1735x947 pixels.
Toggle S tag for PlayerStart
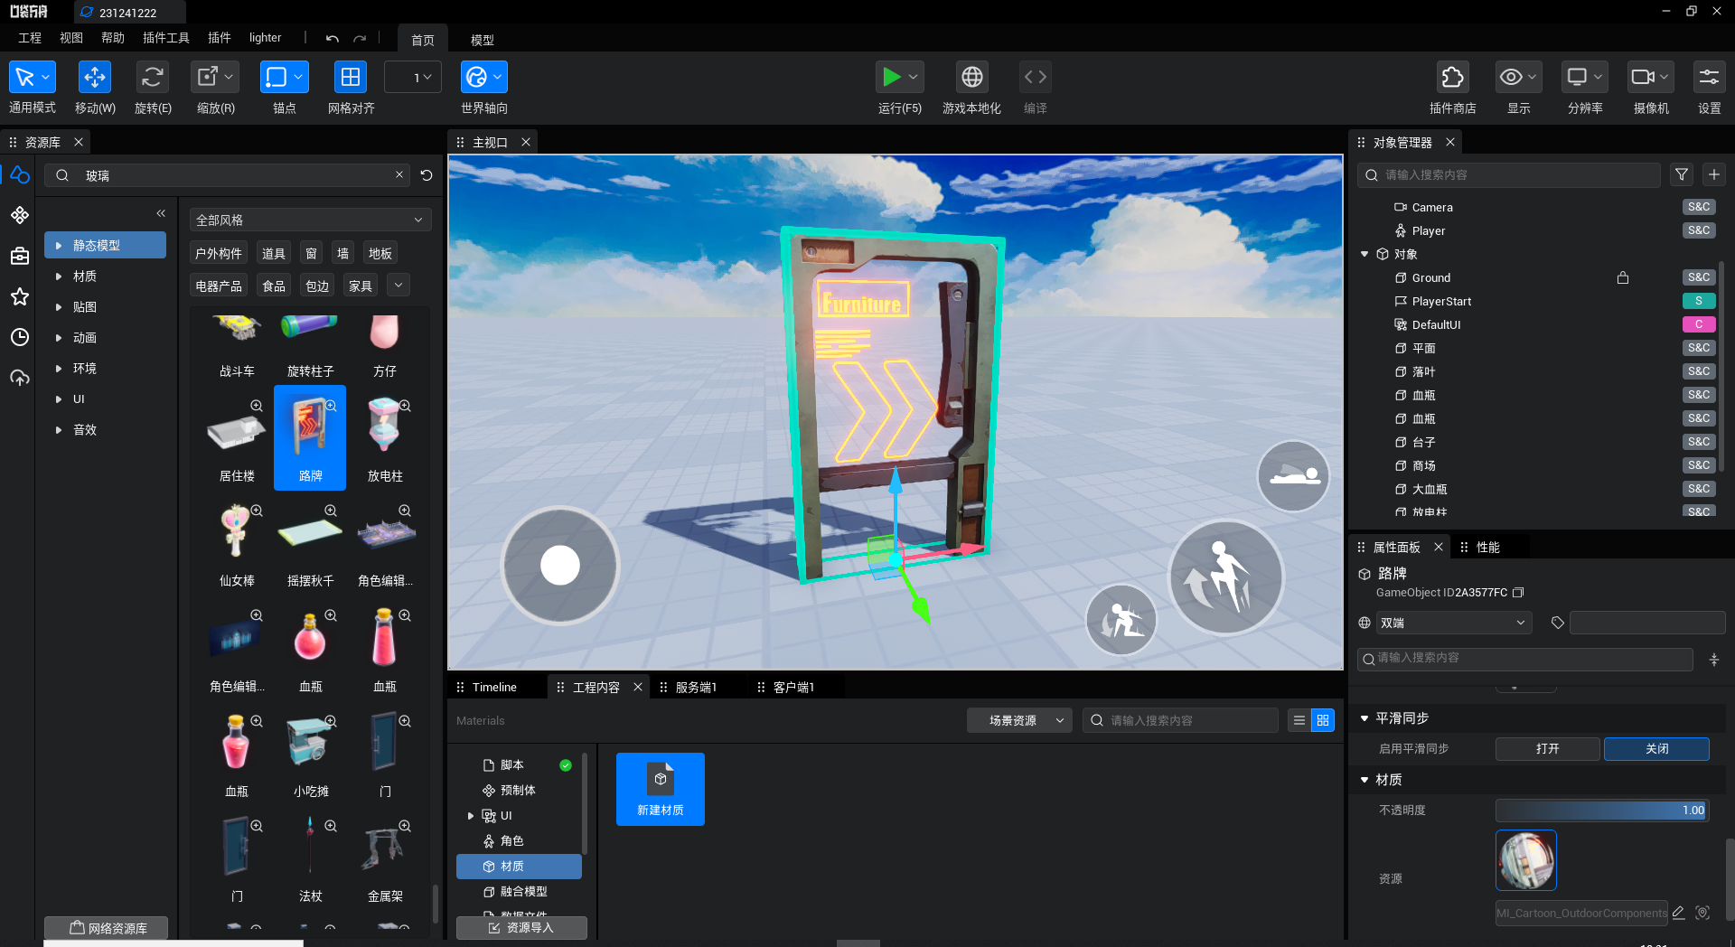(x=1699, y=301)
